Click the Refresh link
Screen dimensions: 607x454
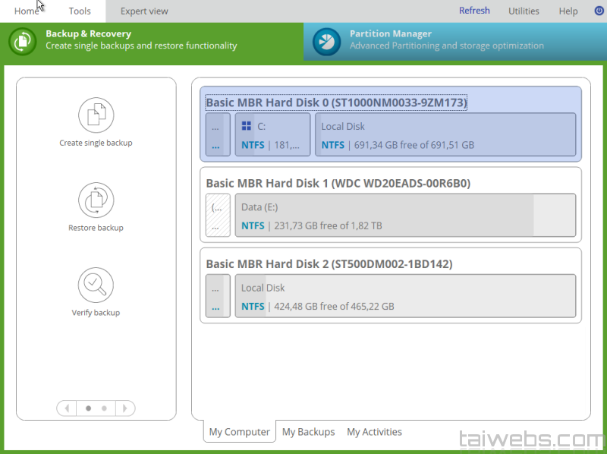click(x=474, y=11)
